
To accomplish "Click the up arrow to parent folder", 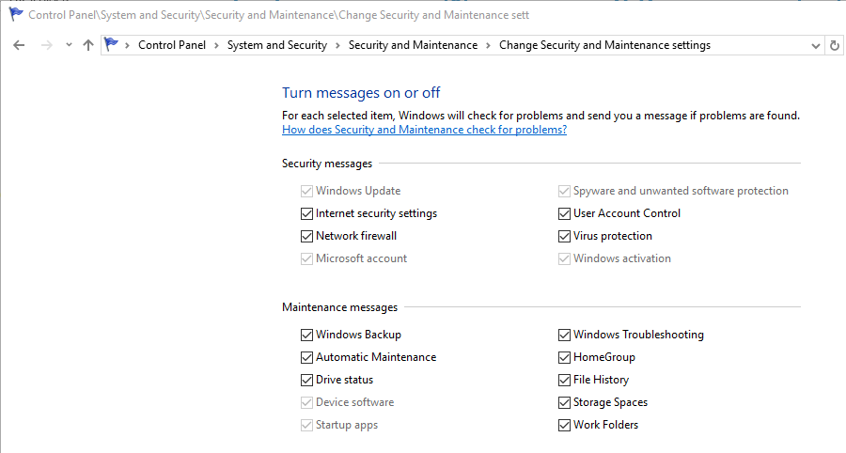I will (x=88, y=45).
